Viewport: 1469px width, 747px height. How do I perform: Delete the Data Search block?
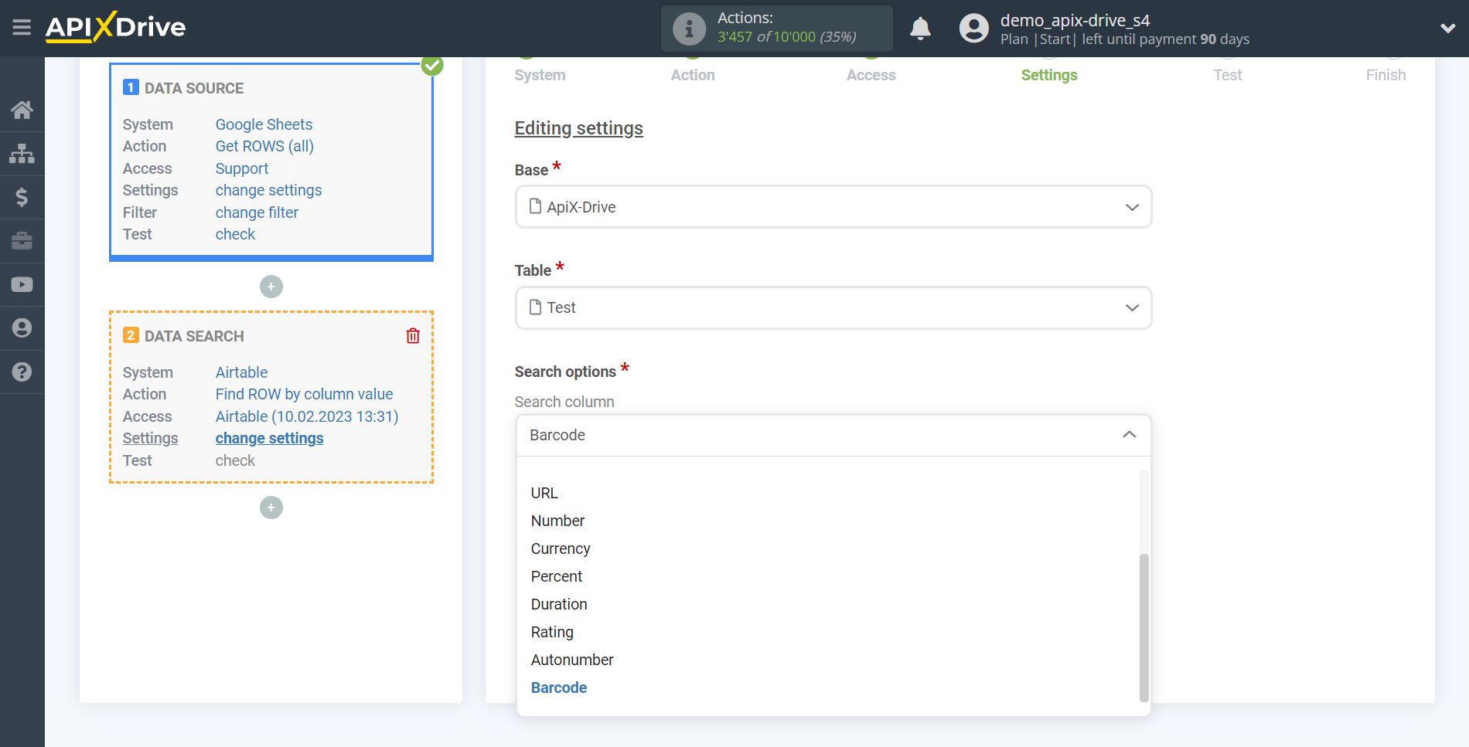click(x=413, y=336)
